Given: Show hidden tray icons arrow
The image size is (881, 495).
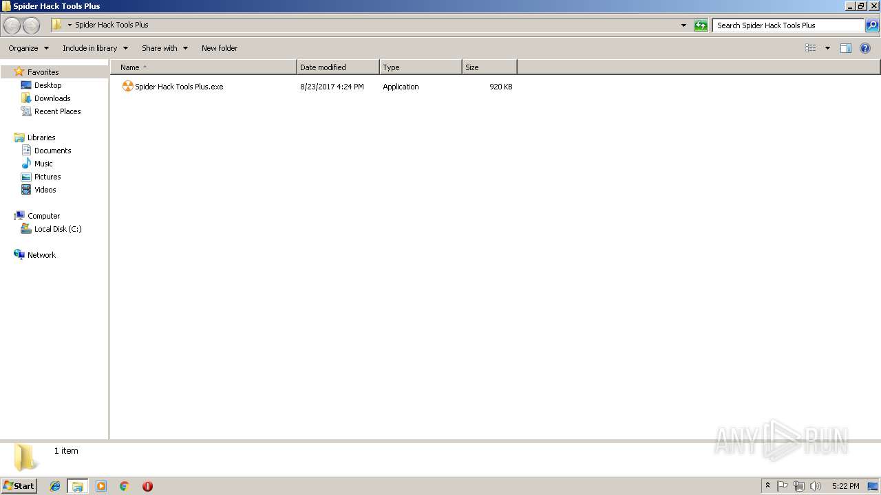Looking at the screenshot, I should point(768,486).
